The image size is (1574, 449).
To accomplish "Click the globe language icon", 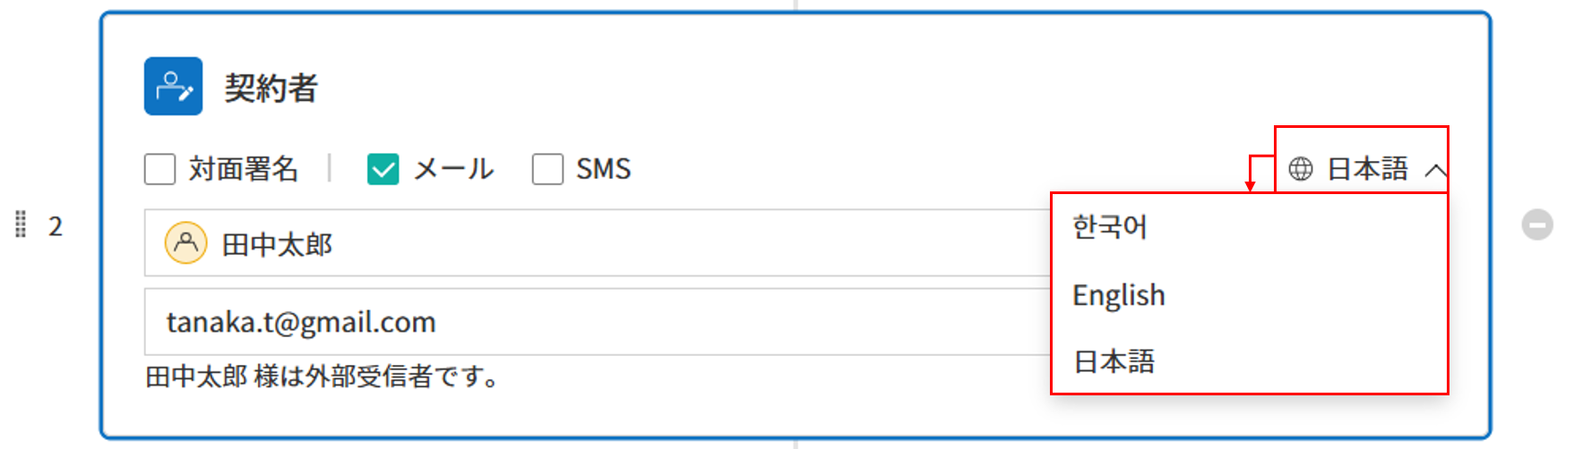I will click(1300, 168).
